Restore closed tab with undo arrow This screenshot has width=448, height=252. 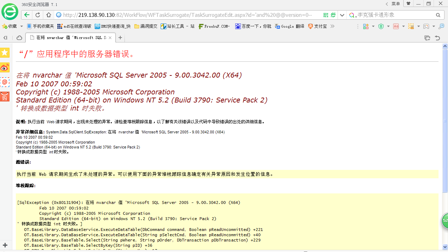tap(438, 38)
